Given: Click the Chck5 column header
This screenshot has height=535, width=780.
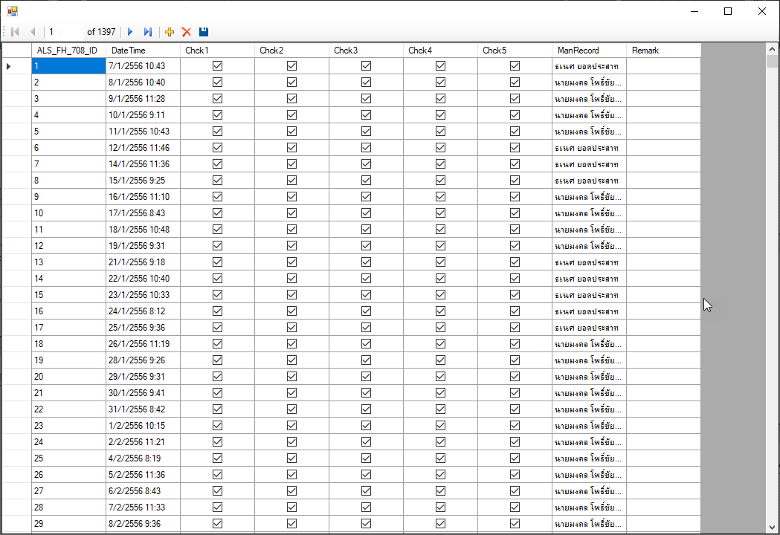Looking at the screenshot, I should tap(515, 51).
